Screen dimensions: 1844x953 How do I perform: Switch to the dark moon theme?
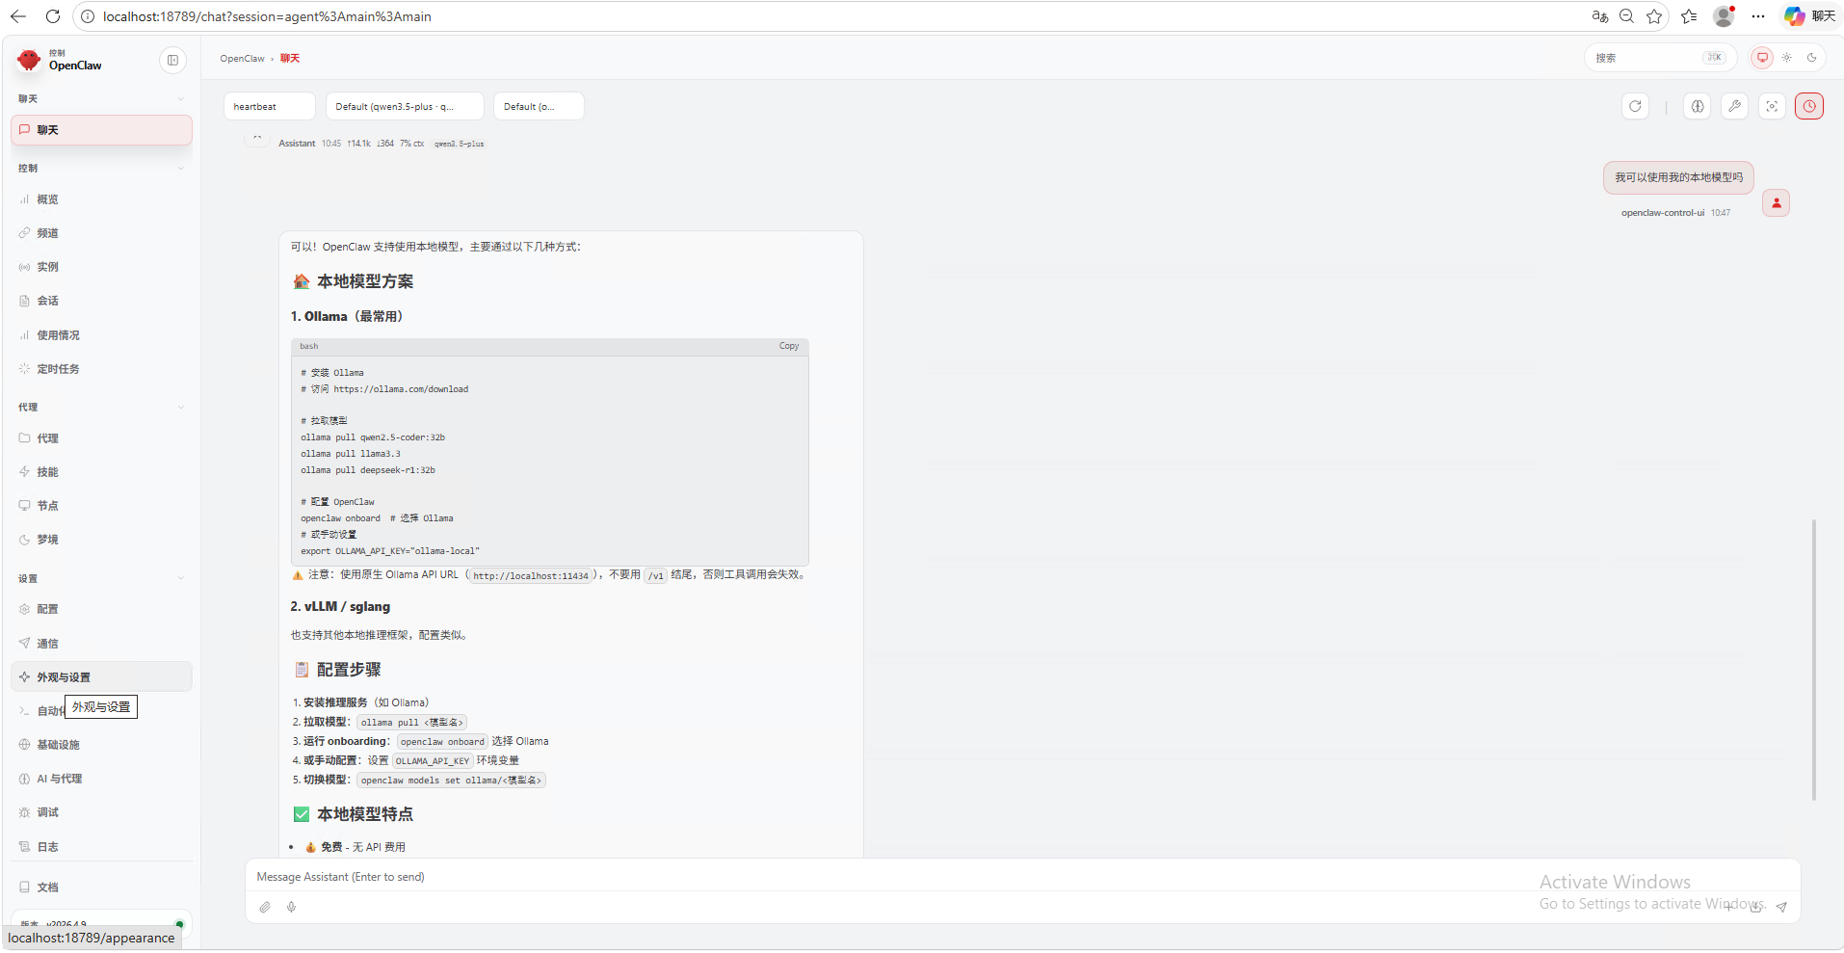(x=1811, y=58)
